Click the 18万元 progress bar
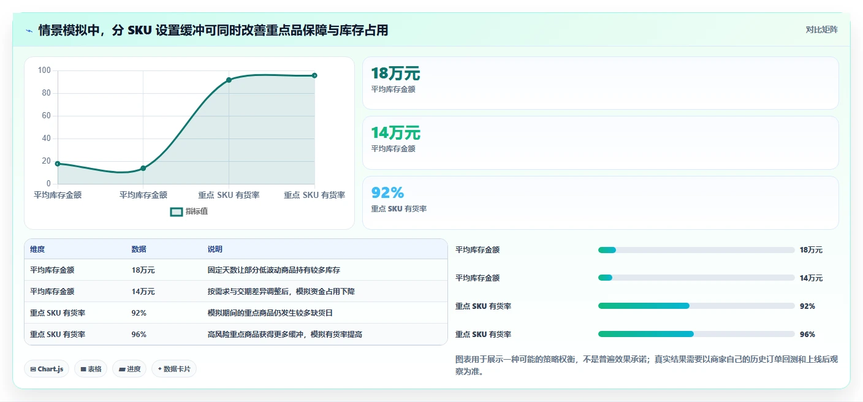The image size is (863, 402). point(696,250)
